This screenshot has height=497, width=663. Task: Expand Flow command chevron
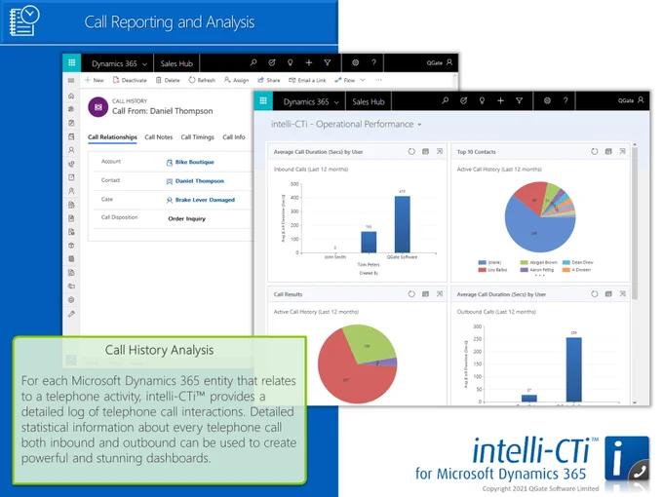click(x=363, y=80)
